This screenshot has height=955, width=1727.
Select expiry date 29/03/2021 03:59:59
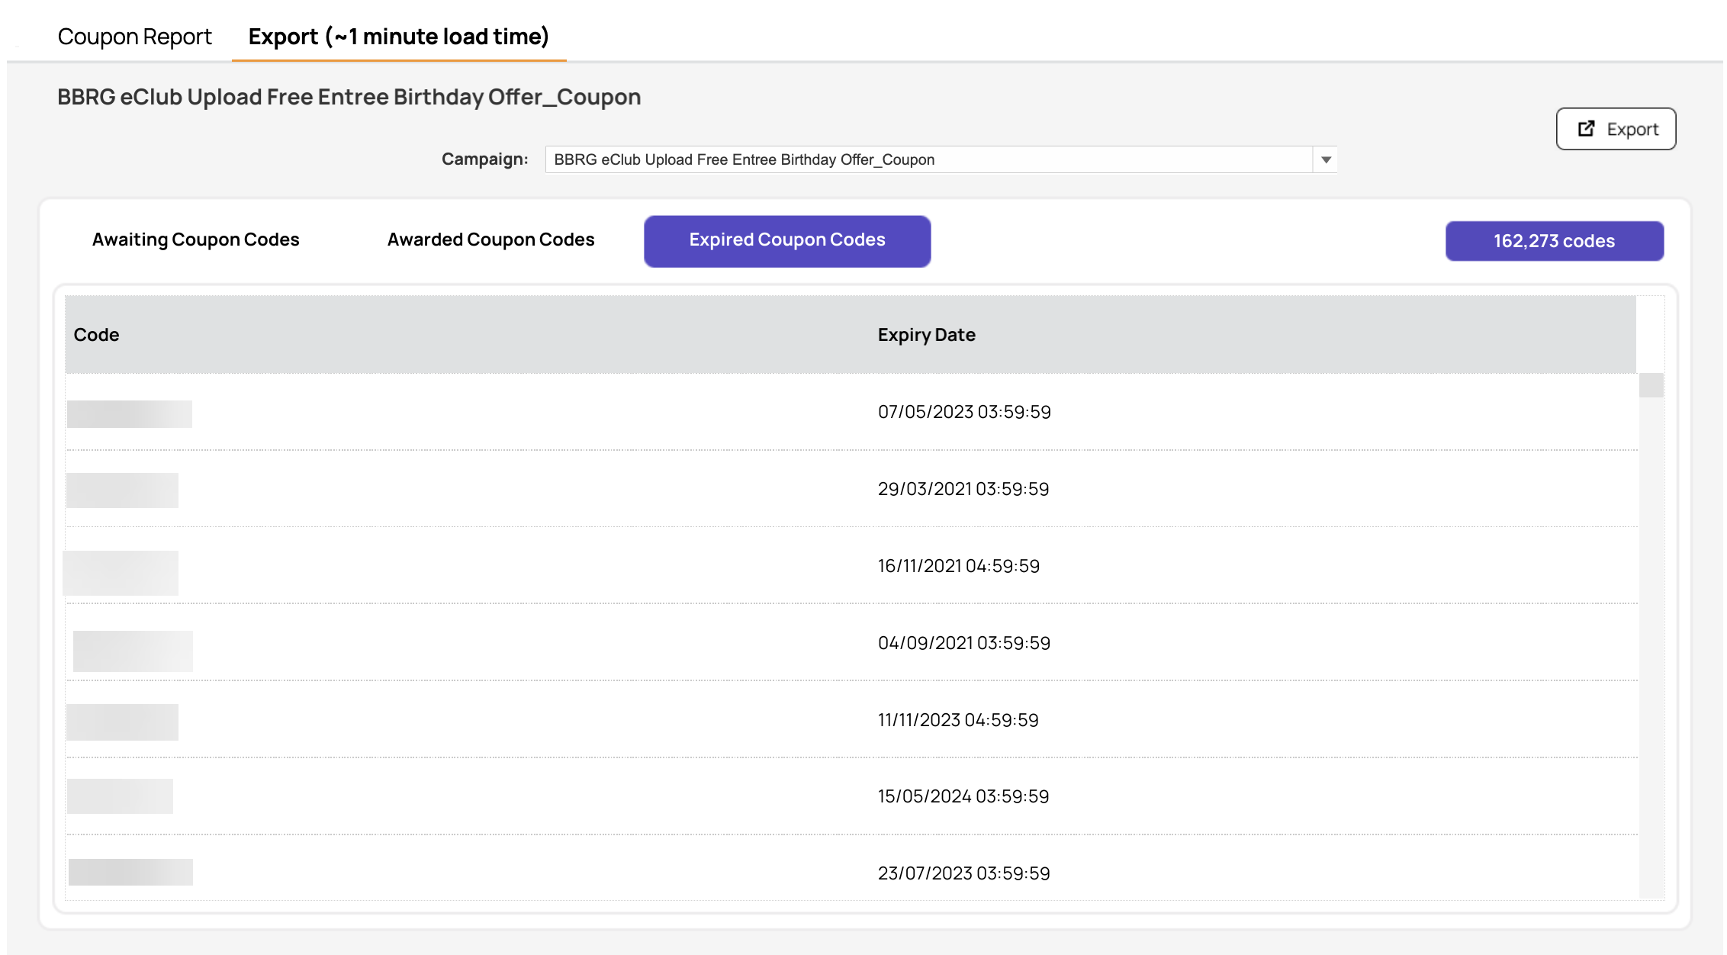[963, 489]
